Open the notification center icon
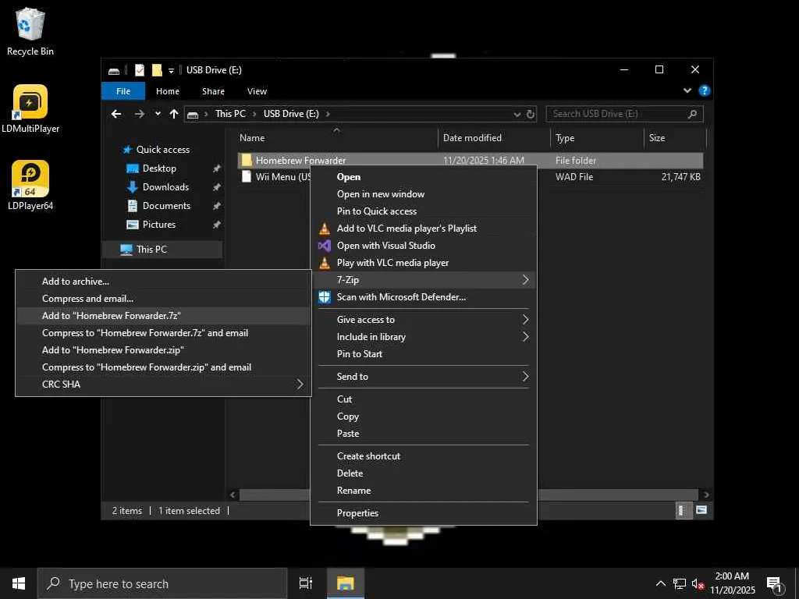The height and width of the screenshot is (599, 799). pos(775,585)
